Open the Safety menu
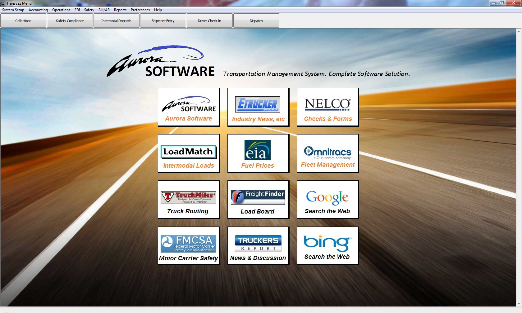The height and width of the screenshot is (313, 522). pos(89,10)
